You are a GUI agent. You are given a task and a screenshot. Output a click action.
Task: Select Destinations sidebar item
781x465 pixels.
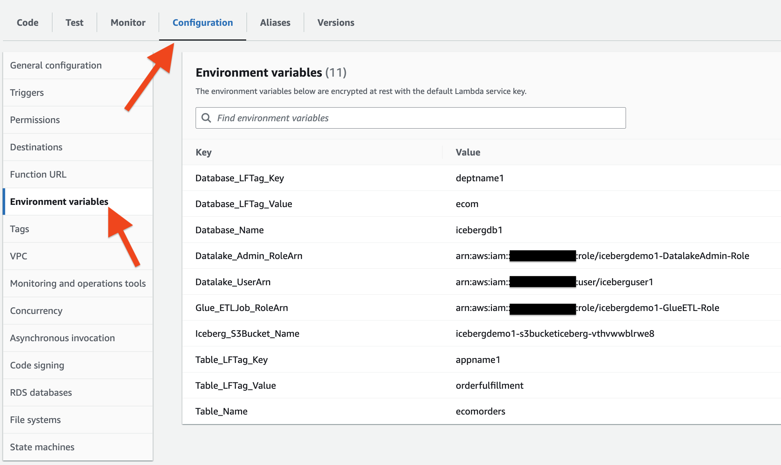(36, 147)
